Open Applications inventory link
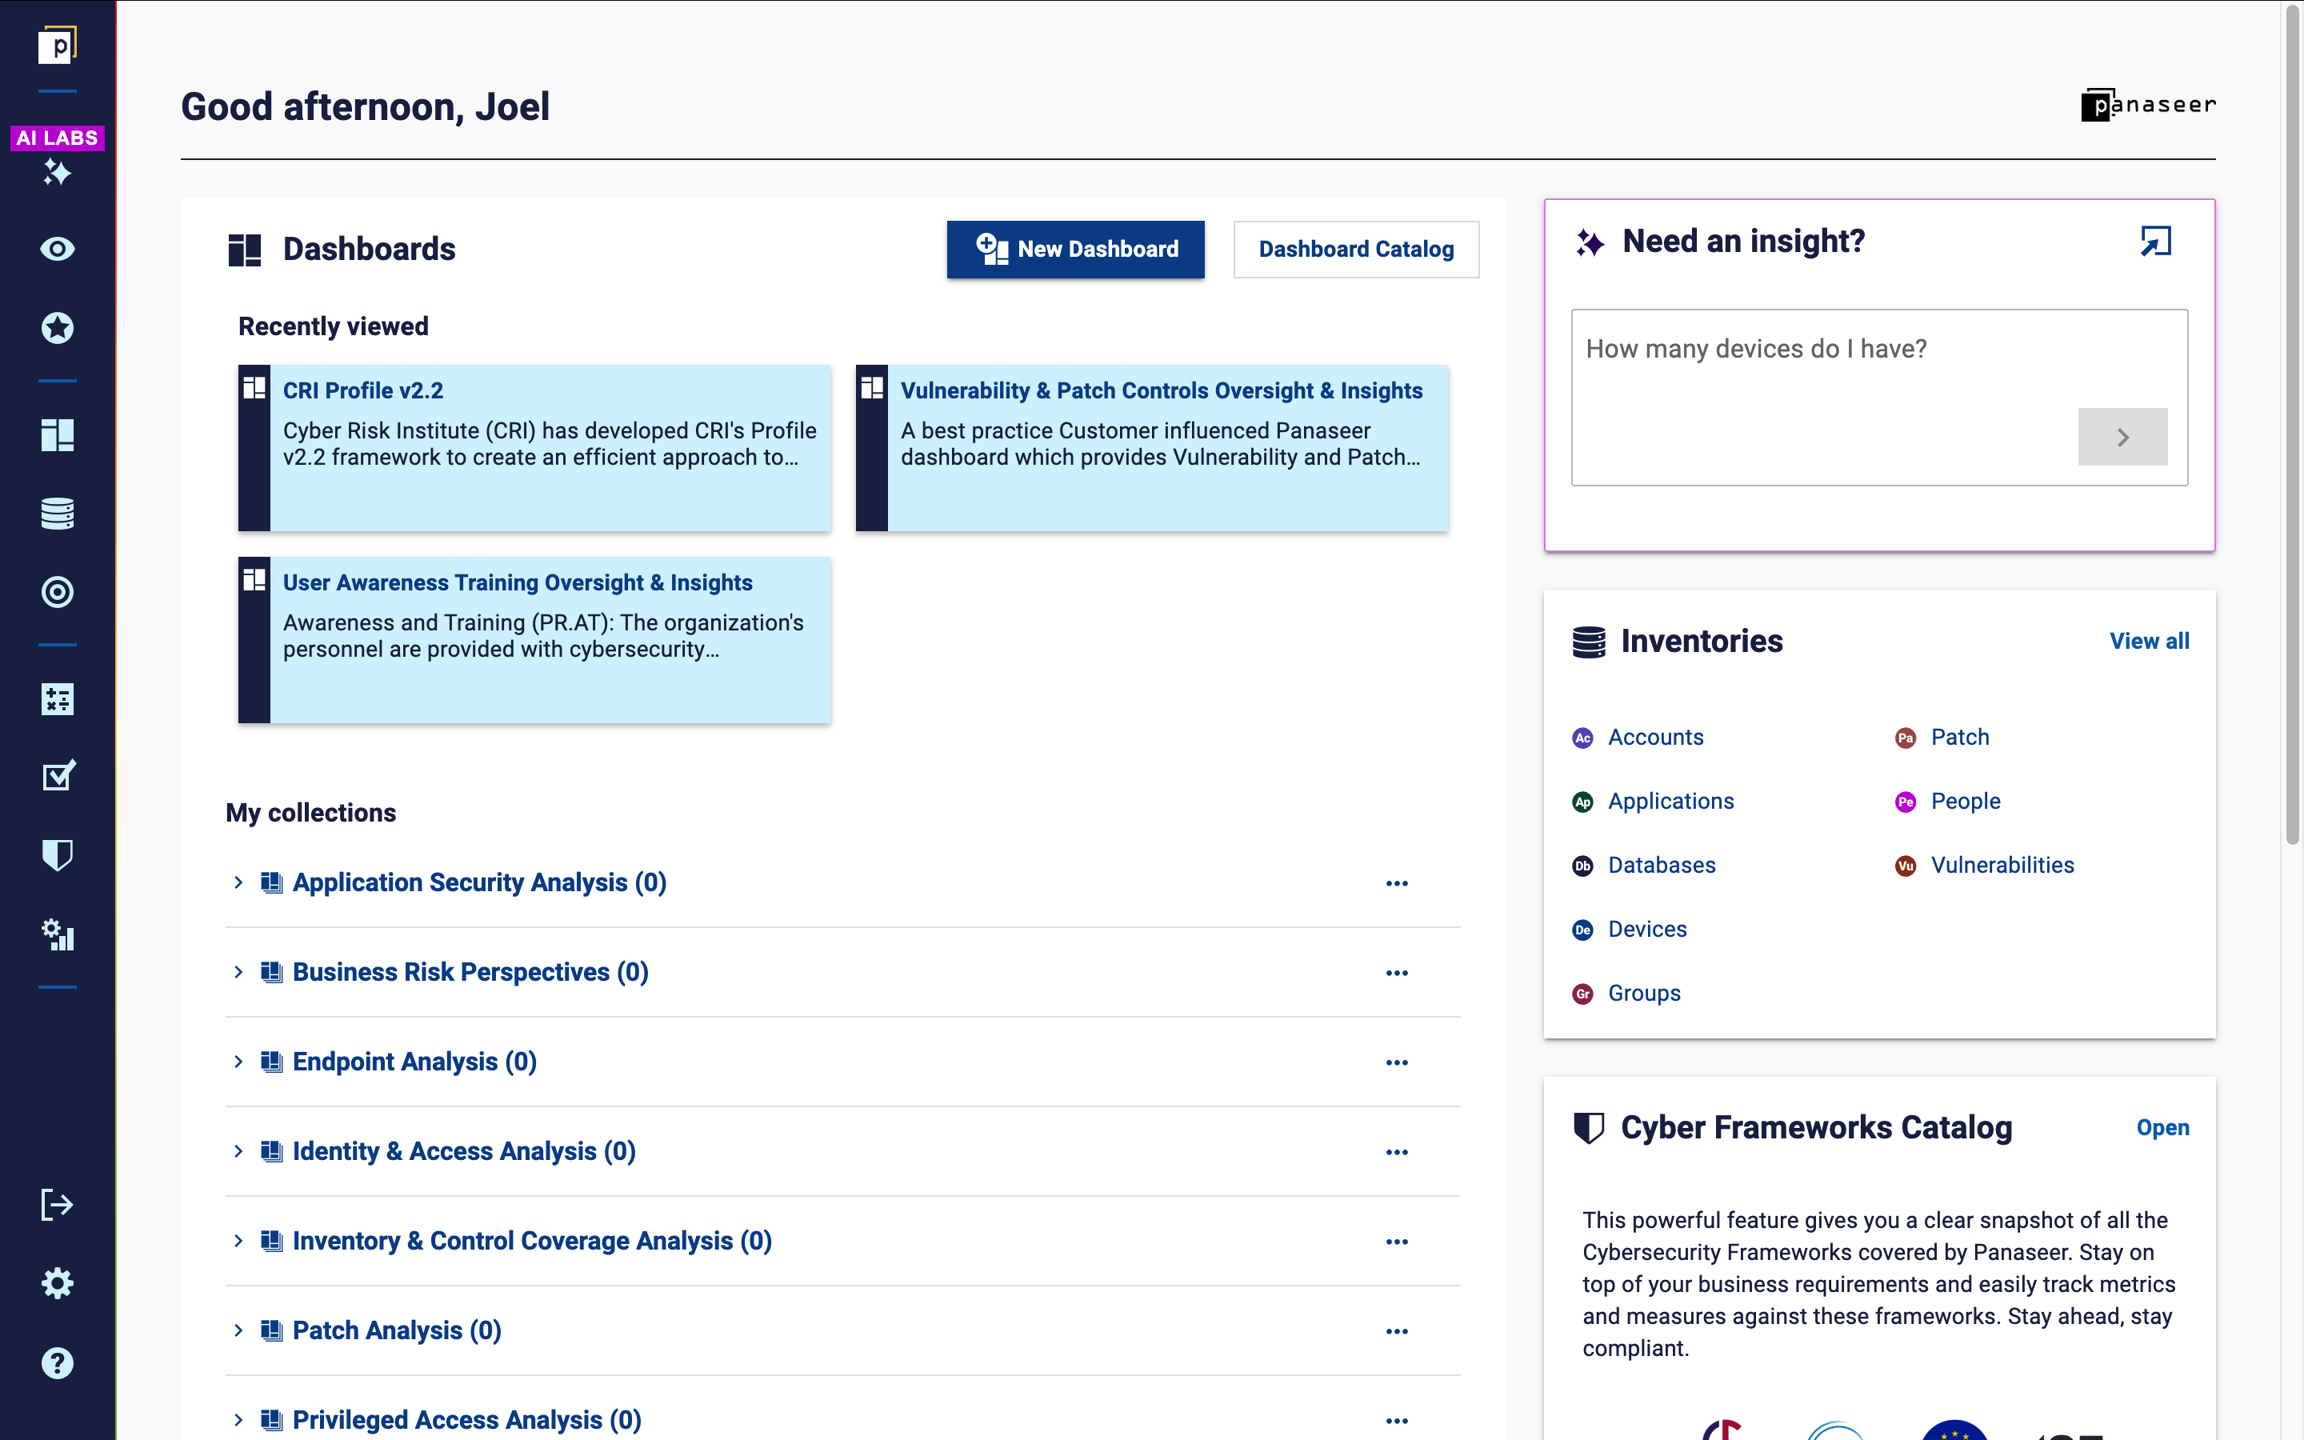 (x=1671, y=801)
